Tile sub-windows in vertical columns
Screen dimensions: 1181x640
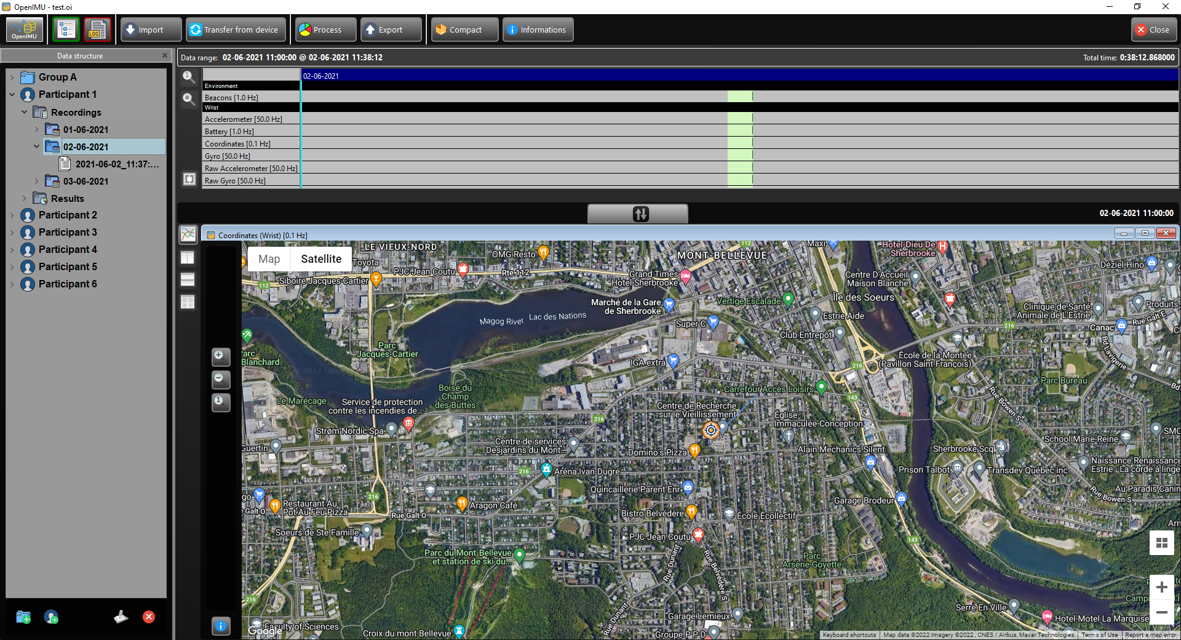pyautogui.click(x=188, y=257)
